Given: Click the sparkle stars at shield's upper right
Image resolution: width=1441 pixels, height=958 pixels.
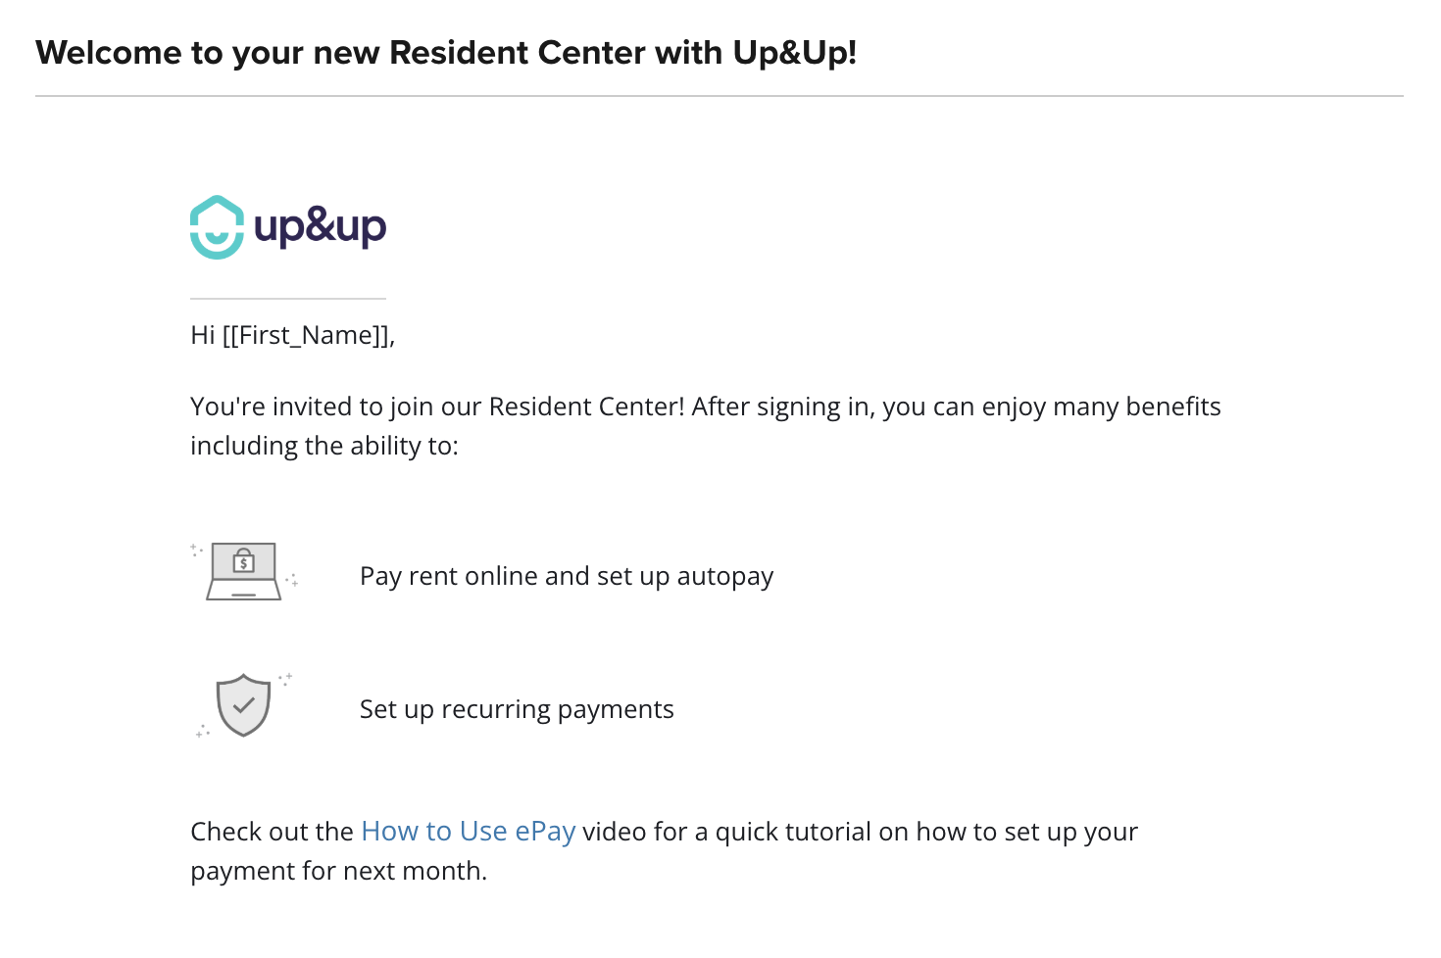Looking at the screenshot, I should tap(285, 678).
